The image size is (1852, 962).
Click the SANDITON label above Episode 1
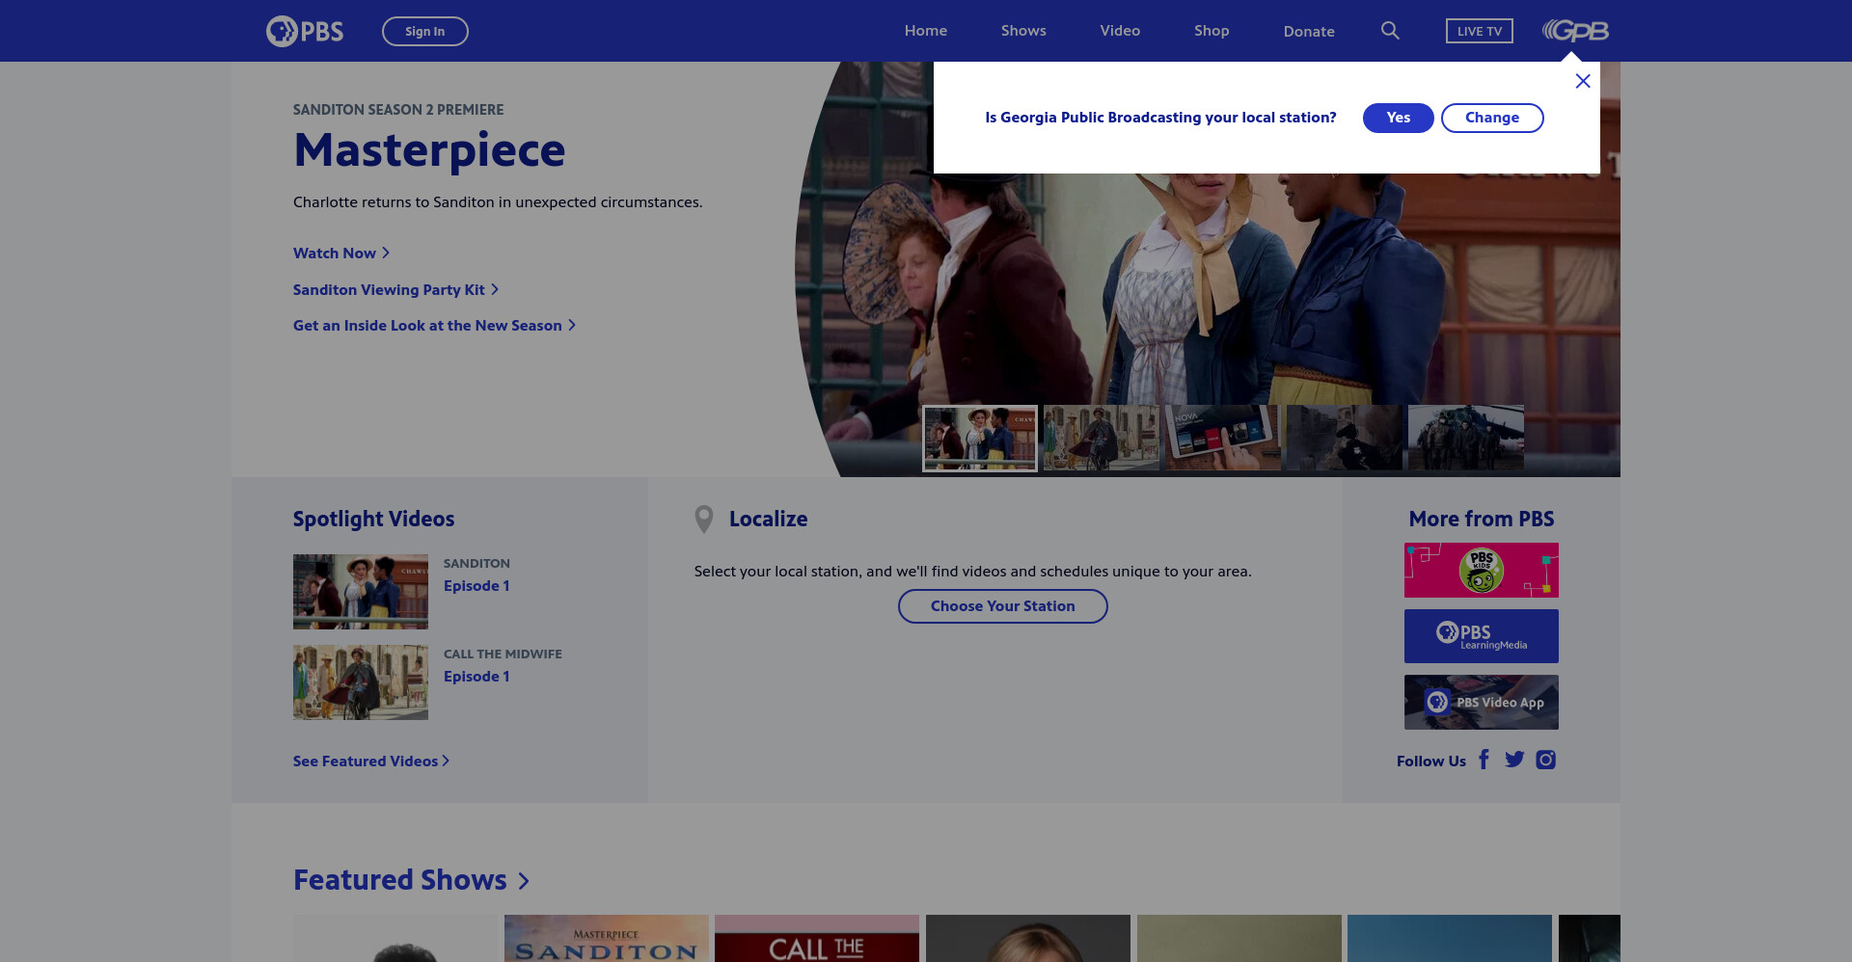pyautogui.click(x=477, y=564)
